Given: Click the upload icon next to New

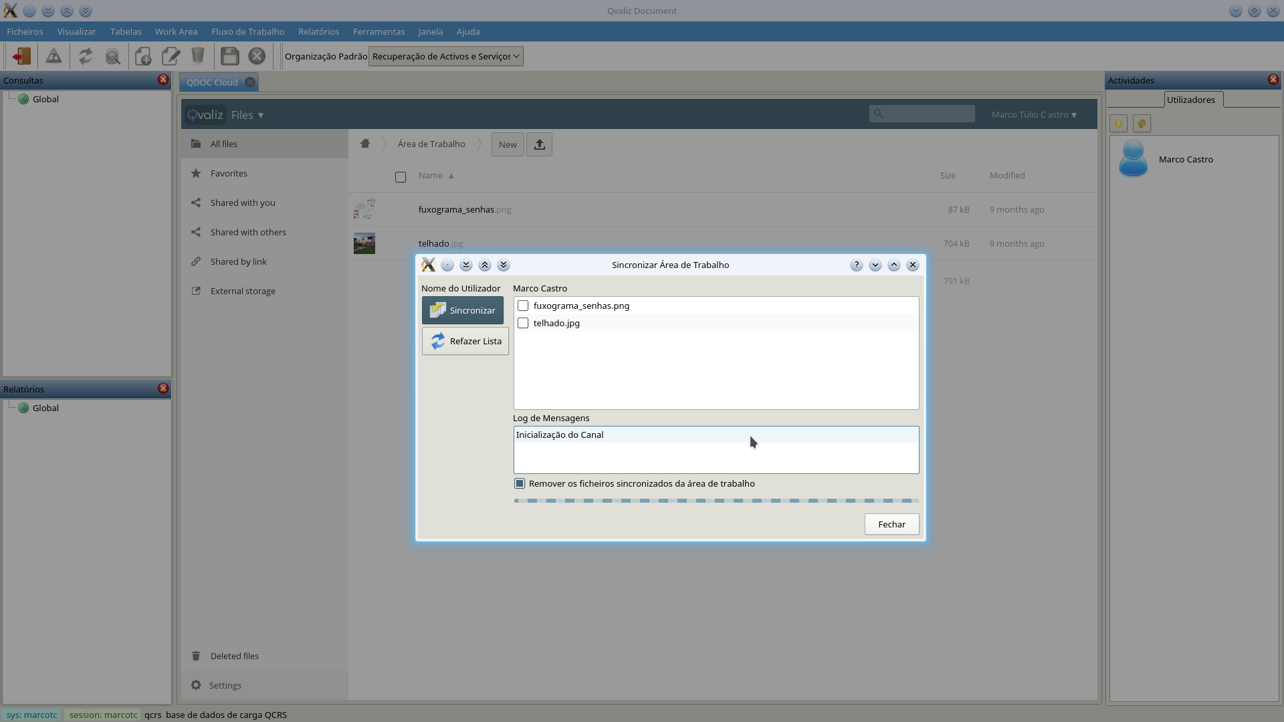Looking at the screenshot, I should [x=539, y=144].
